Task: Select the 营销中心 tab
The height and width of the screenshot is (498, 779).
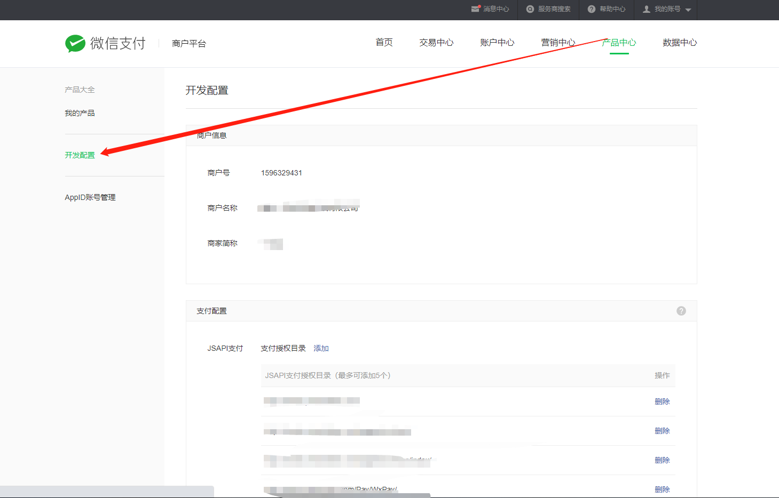Action: pyautogui.click(x=558, y=43)
